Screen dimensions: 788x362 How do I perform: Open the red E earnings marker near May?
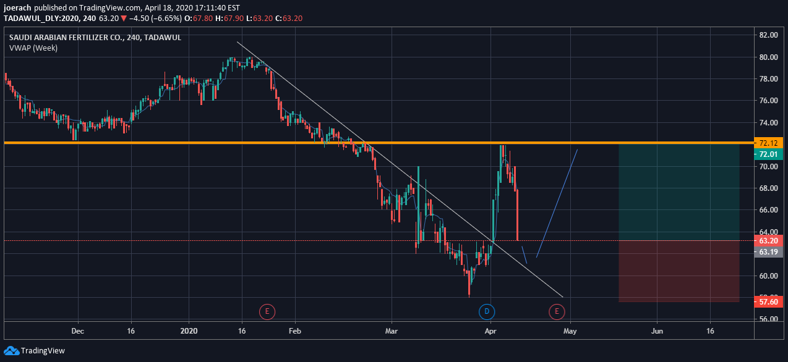coord(557,311)
